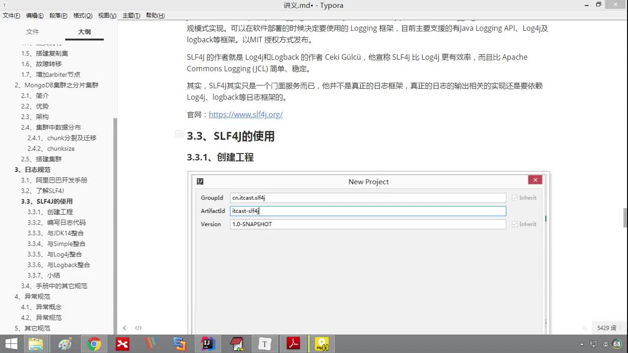
Task: Jump to outline item 2.4、集群中数据分布
Action: (x=51, y=127)
